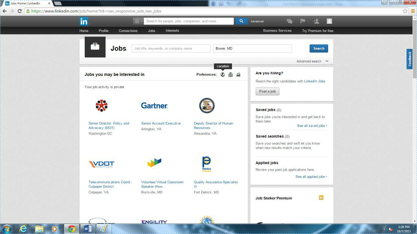Open Senior Director, Policy and Advocacy job

[109, 126]
